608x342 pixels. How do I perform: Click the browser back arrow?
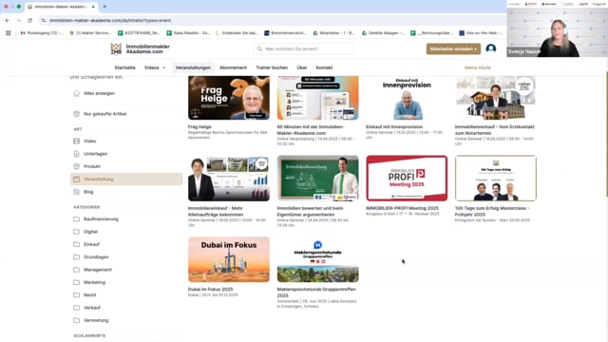pos(8,20)
